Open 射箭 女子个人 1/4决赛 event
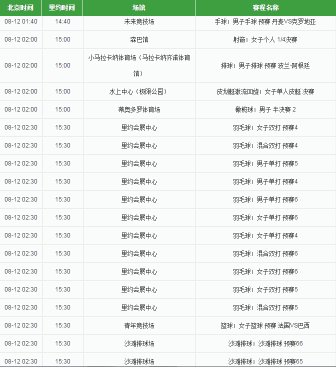This screenshot has width=336, height=367. point(265,39)
